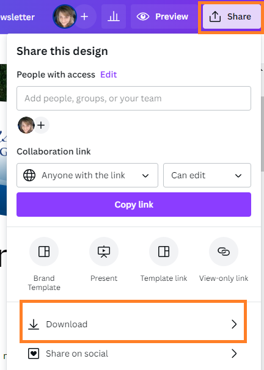
Task: Click the user avatar under People with access
Action: pos(26,125)
